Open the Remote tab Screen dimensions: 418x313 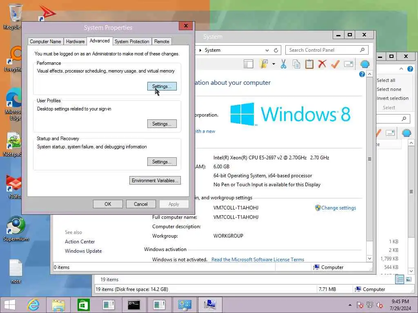(x=162, y=42)
